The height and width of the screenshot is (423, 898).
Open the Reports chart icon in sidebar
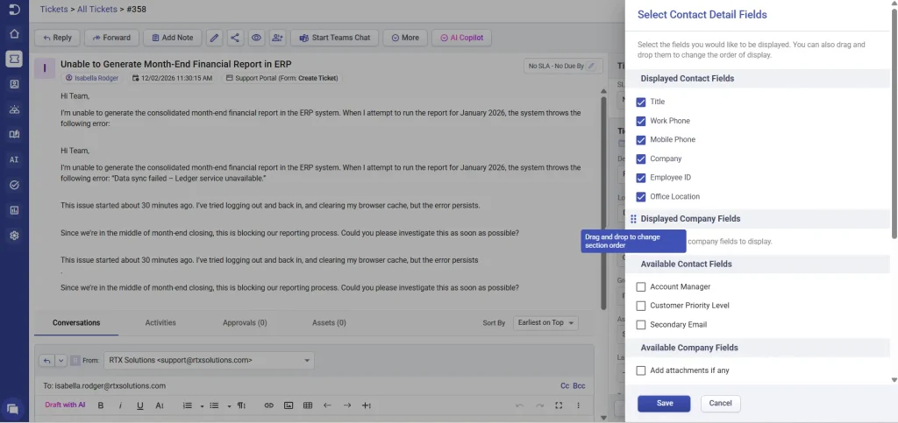point(14,210)
